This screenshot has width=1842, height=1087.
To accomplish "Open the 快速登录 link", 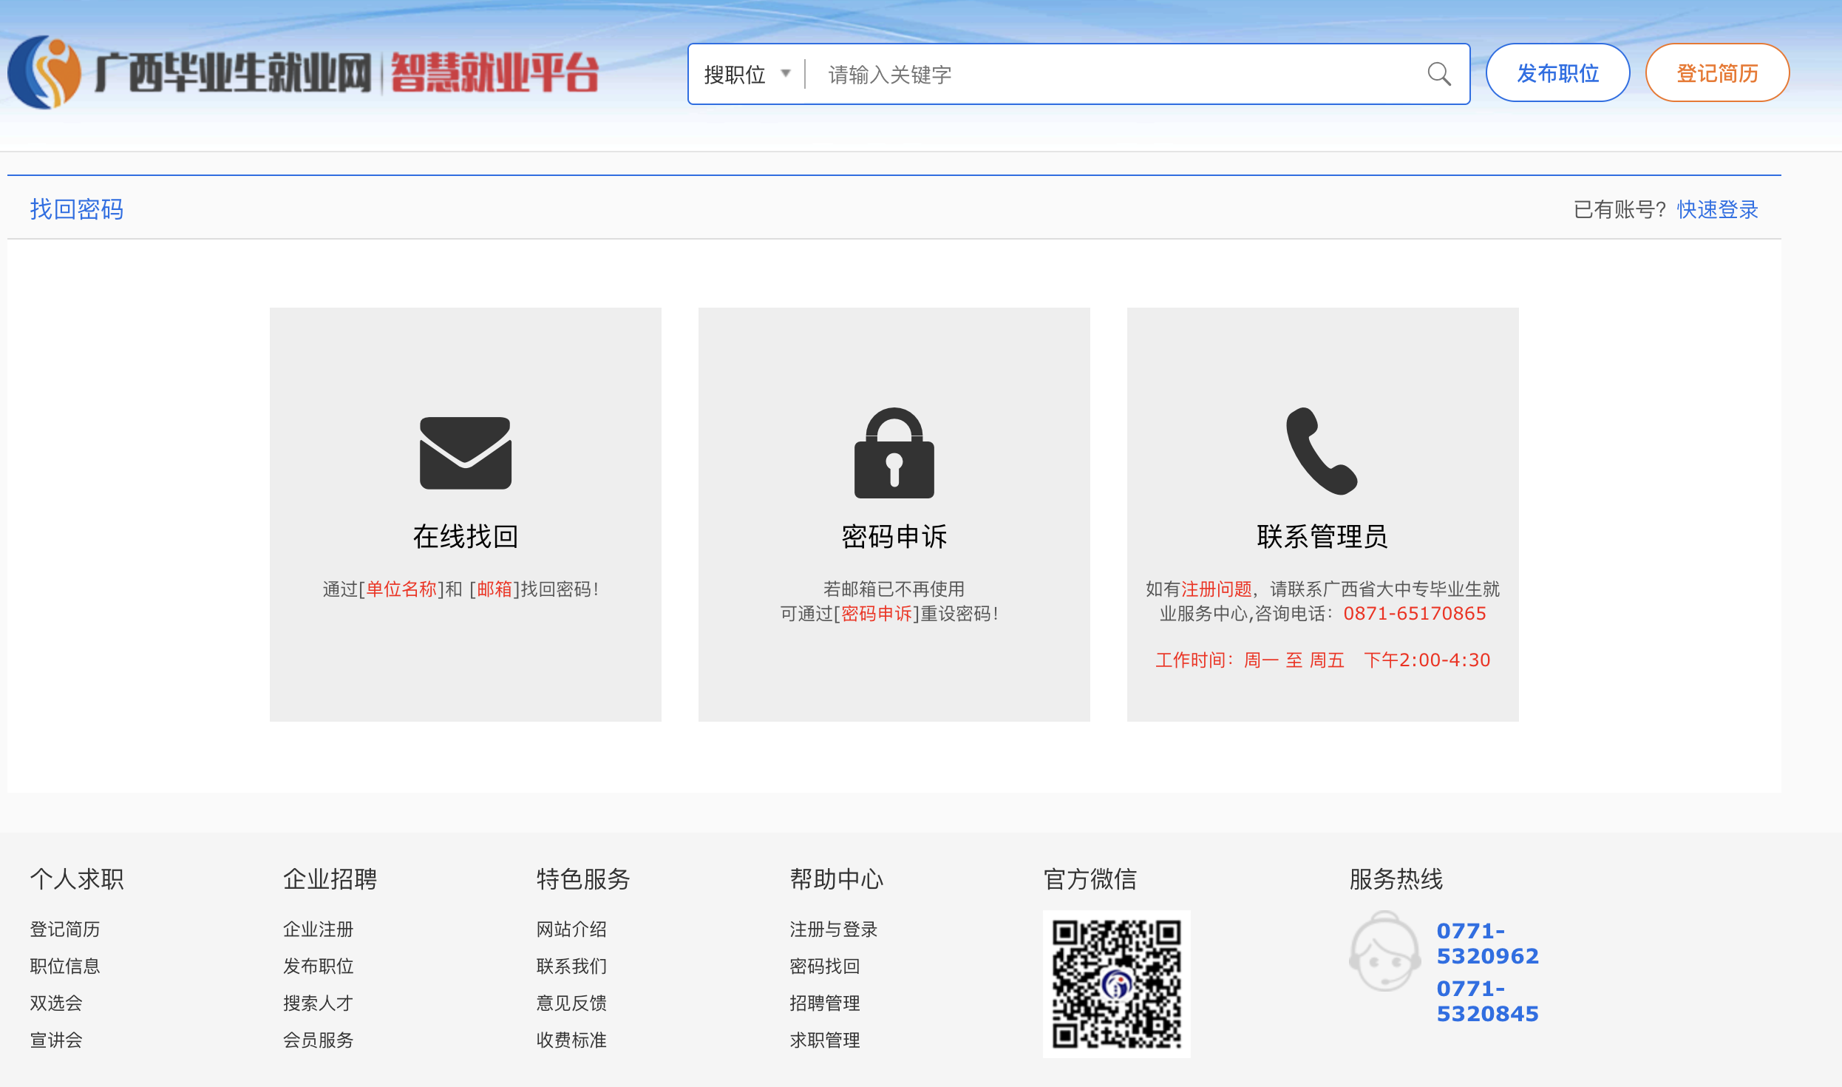I will pos(1717,209).
